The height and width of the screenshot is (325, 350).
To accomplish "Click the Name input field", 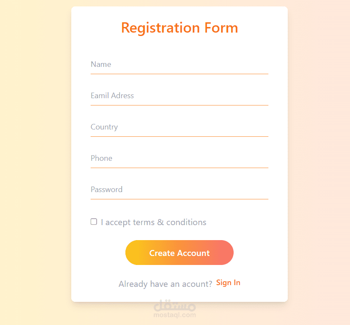I will (179, 65).
